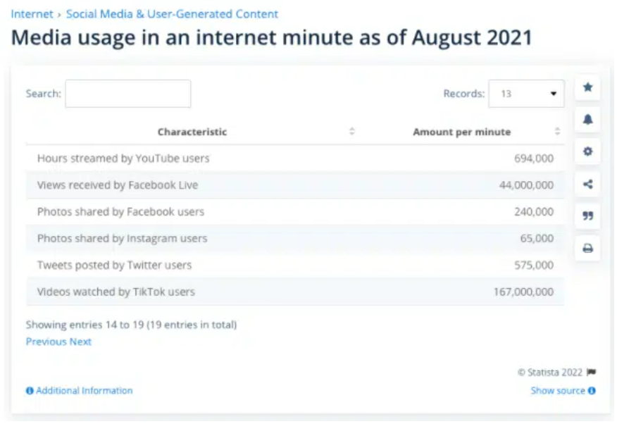Open the Records dropdown showing 13

[x=526, y=94]
